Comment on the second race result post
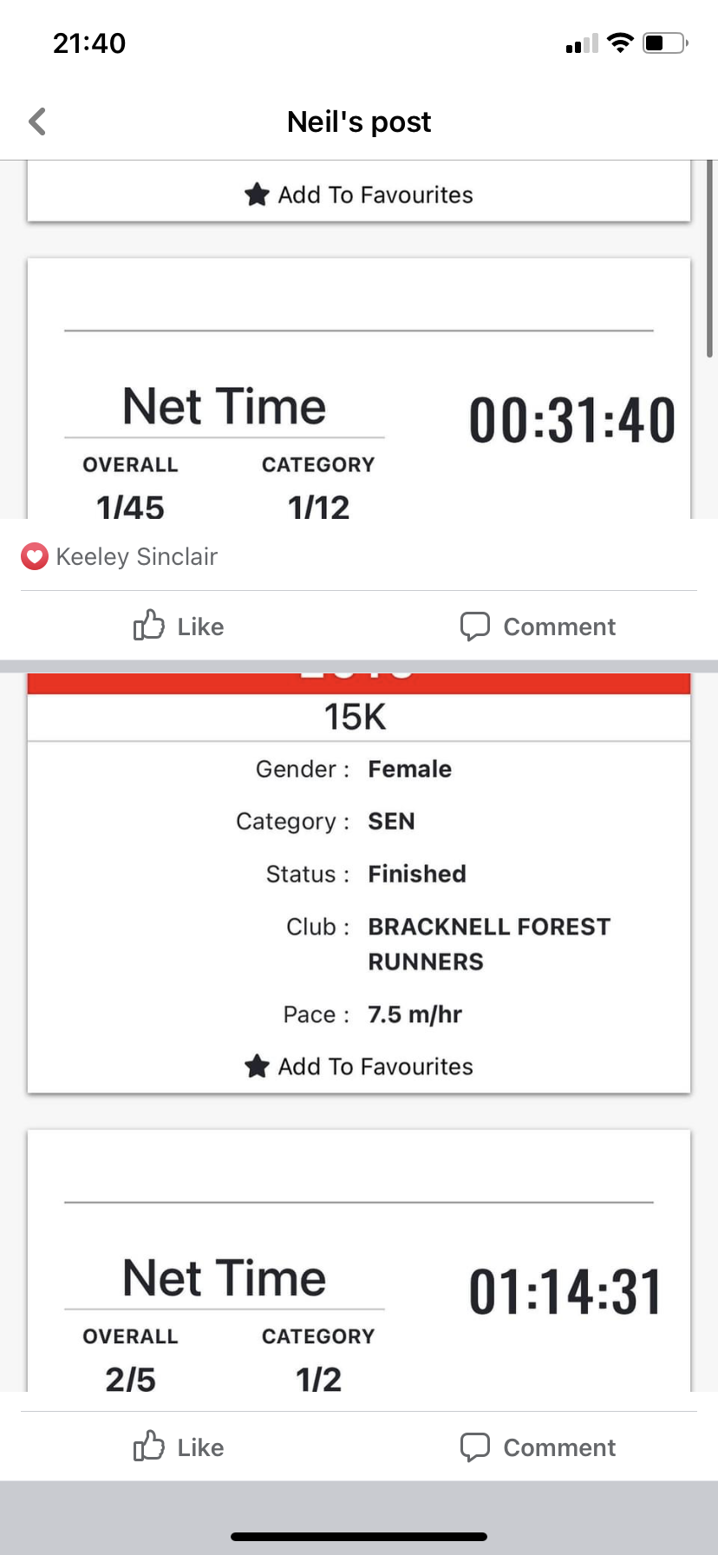The width and height of the screenshot is (718, 1555). (x=538, y=1447)
